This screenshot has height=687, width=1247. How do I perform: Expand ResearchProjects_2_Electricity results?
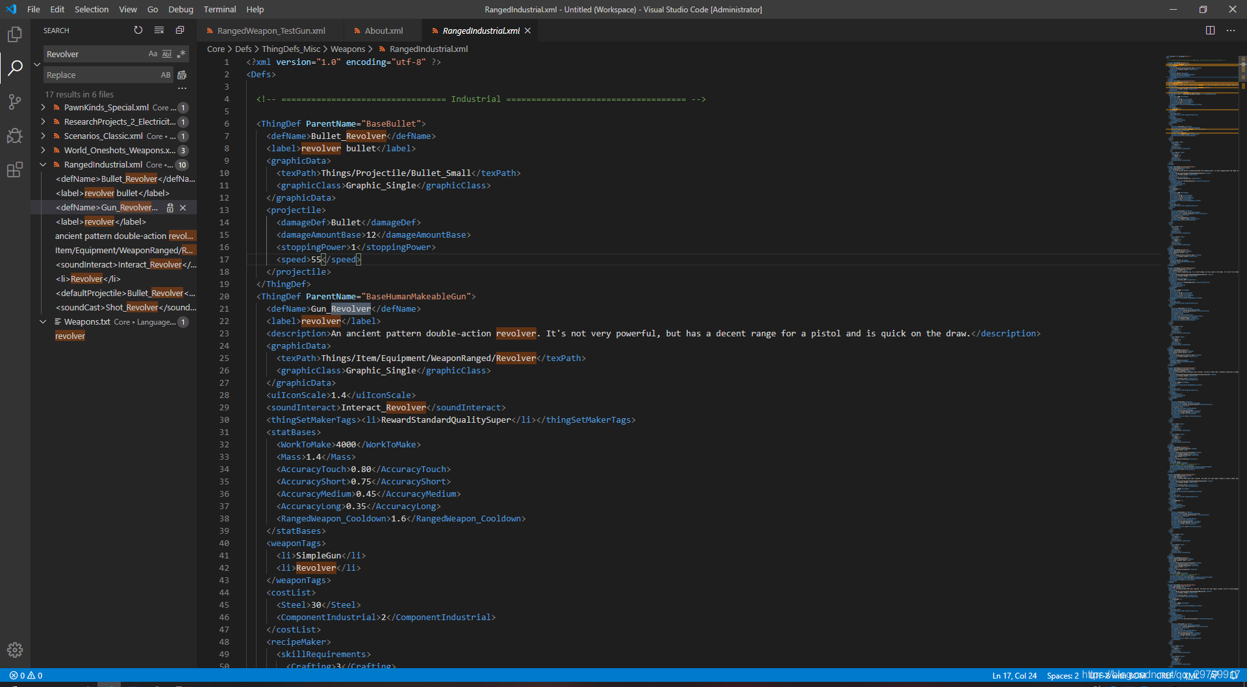pyautogui.click(x=43, y=122)
